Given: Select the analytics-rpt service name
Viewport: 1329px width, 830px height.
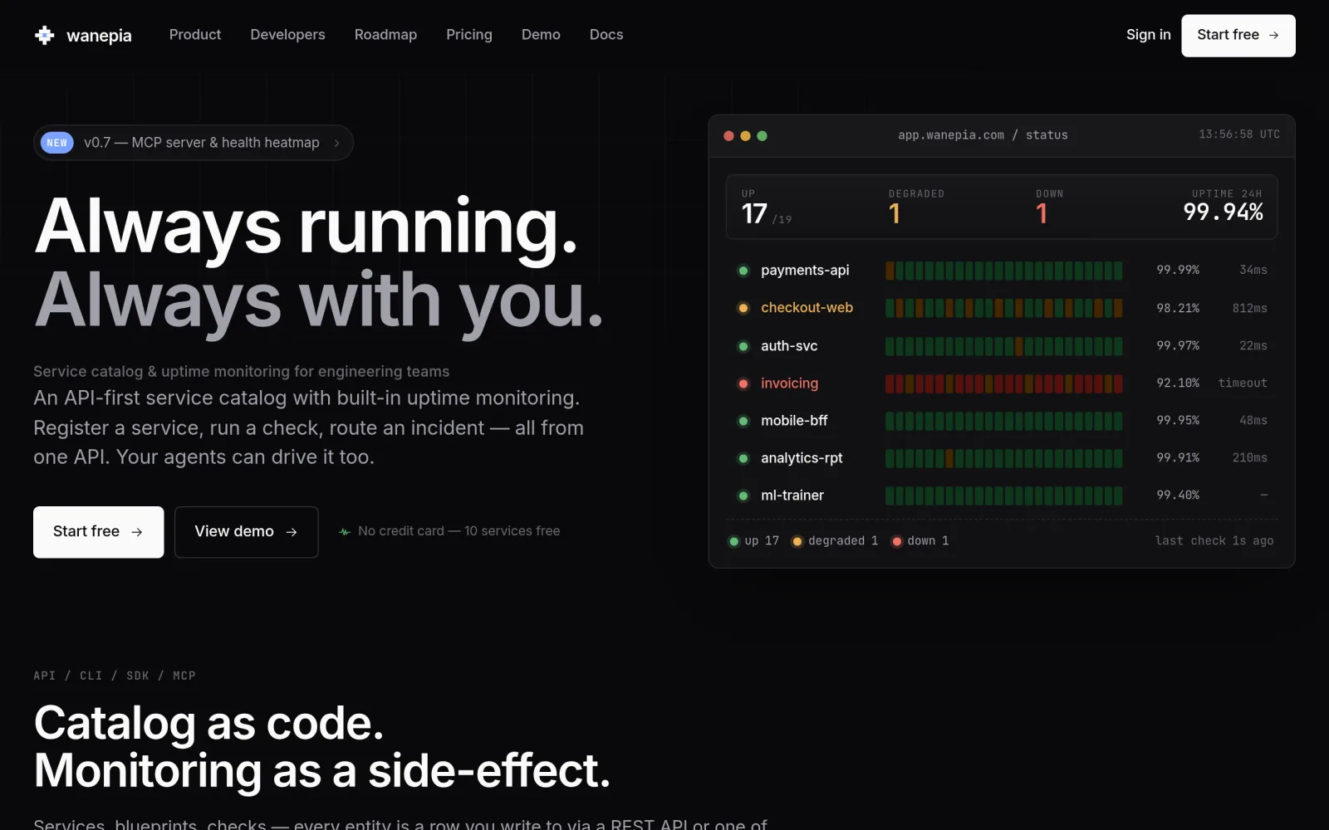Looking at the screenshot, I should [802, 457].
